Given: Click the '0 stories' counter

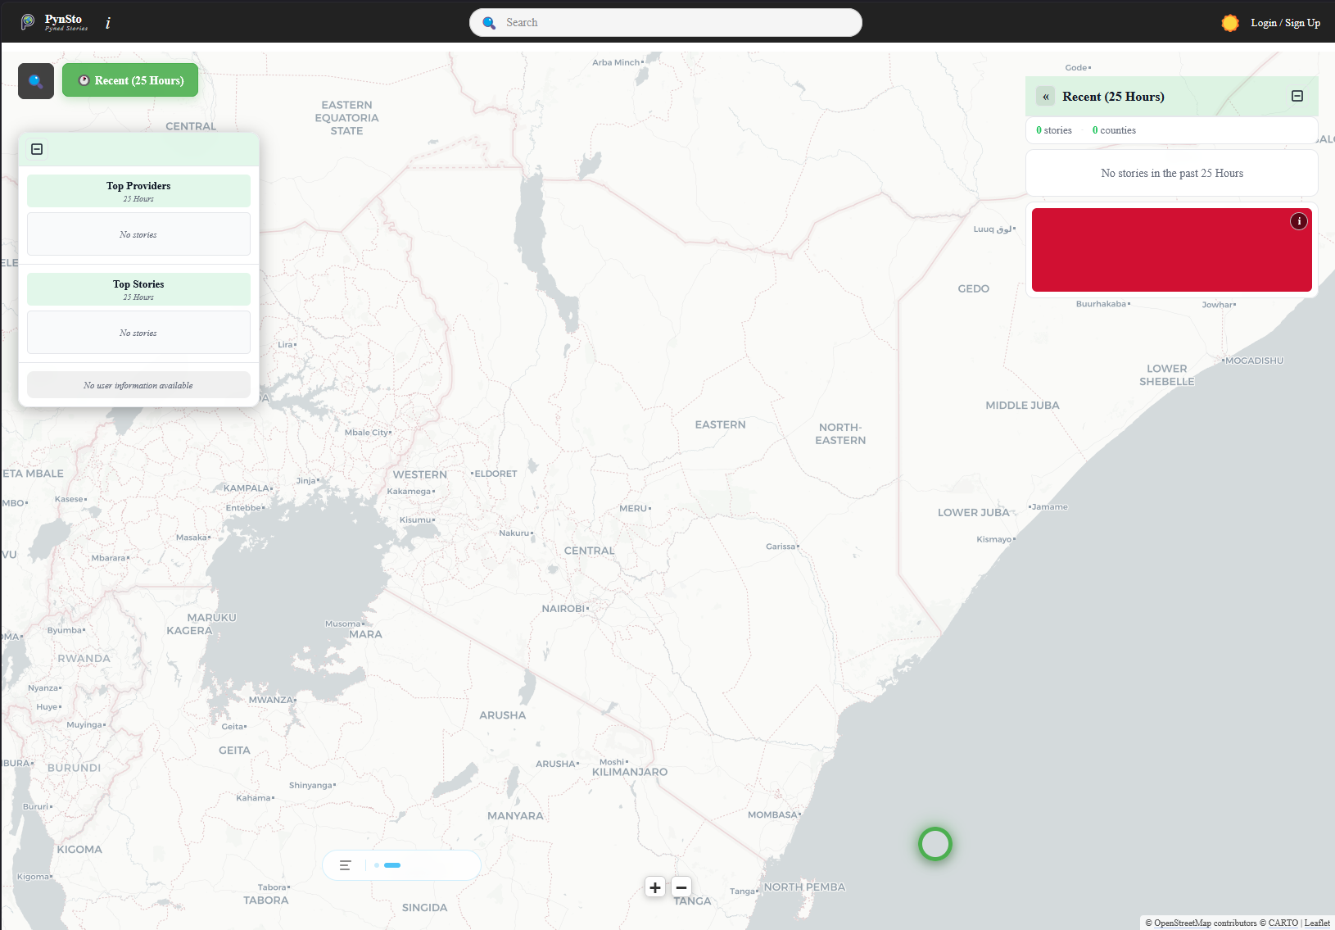Looking at the screenshot, I should pos(1054,130).
